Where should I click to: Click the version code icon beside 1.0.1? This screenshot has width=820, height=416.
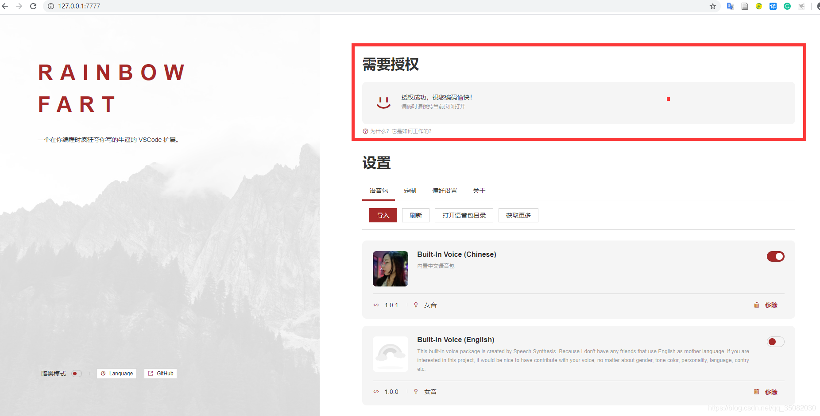click(x=376, y=305)
